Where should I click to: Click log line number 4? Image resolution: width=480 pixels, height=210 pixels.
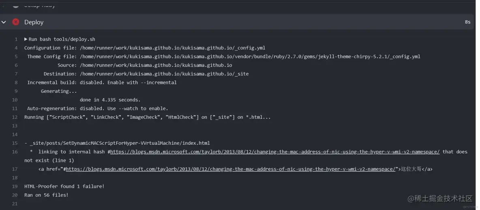16,48
